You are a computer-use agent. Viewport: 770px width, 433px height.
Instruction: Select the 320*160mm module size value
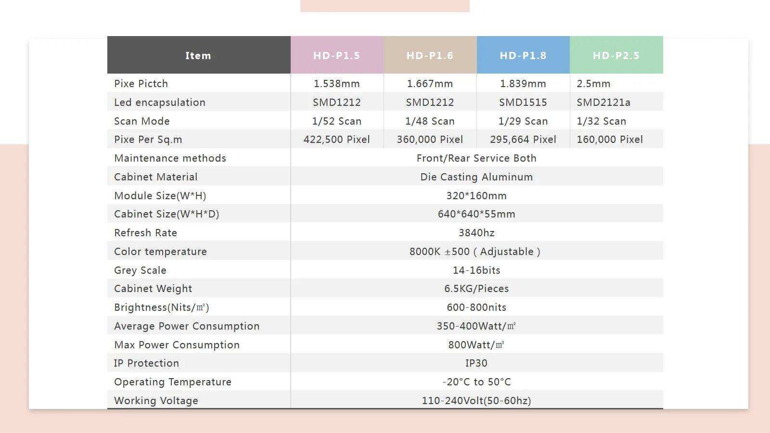476,196
